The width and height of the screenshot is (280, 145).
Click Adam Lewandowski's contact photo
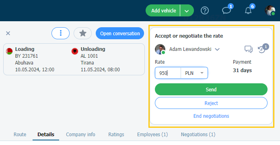click(x=160, y=49)
